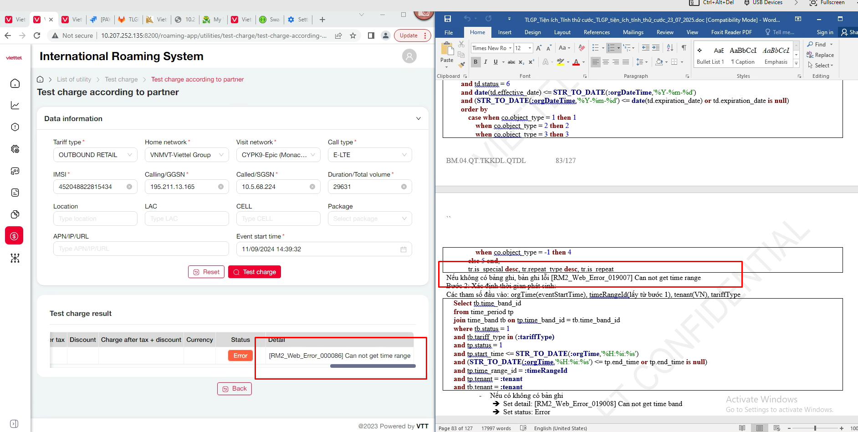The width and height of the screenshot is (858, 432).
Task: Toggle Bold formatting in Word
Action: [475, 62]
